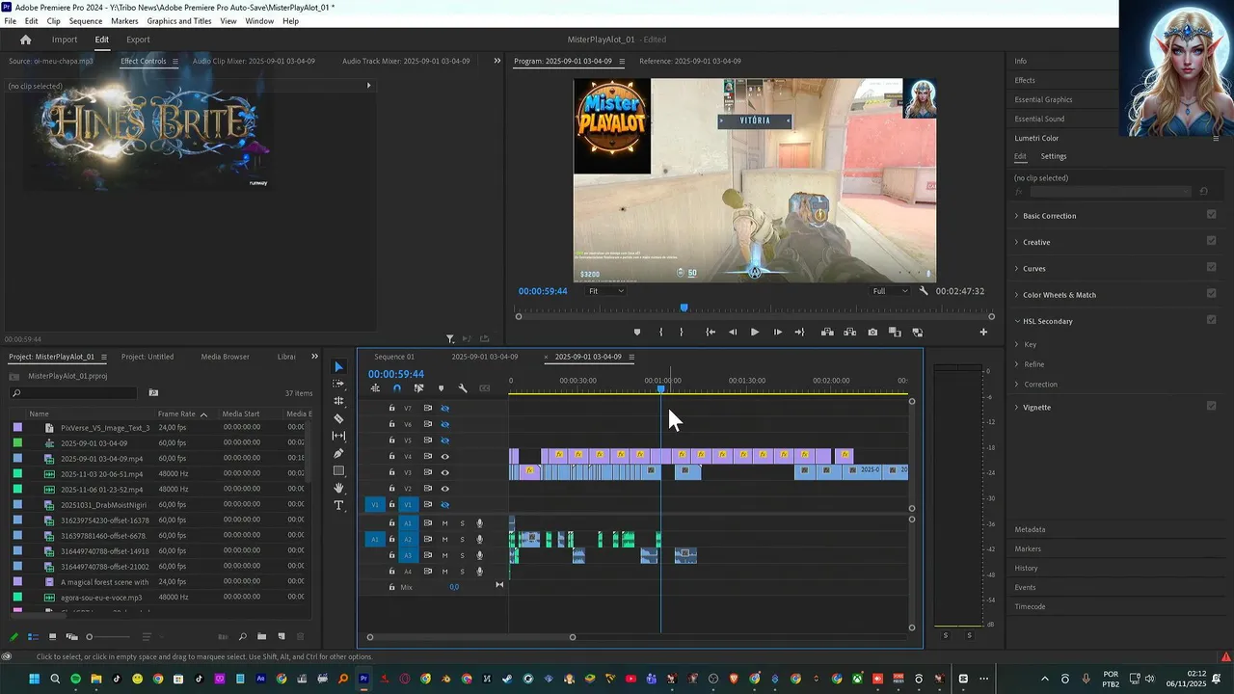
Task: Enable voice-over record on A3
Action: [479, 555]
